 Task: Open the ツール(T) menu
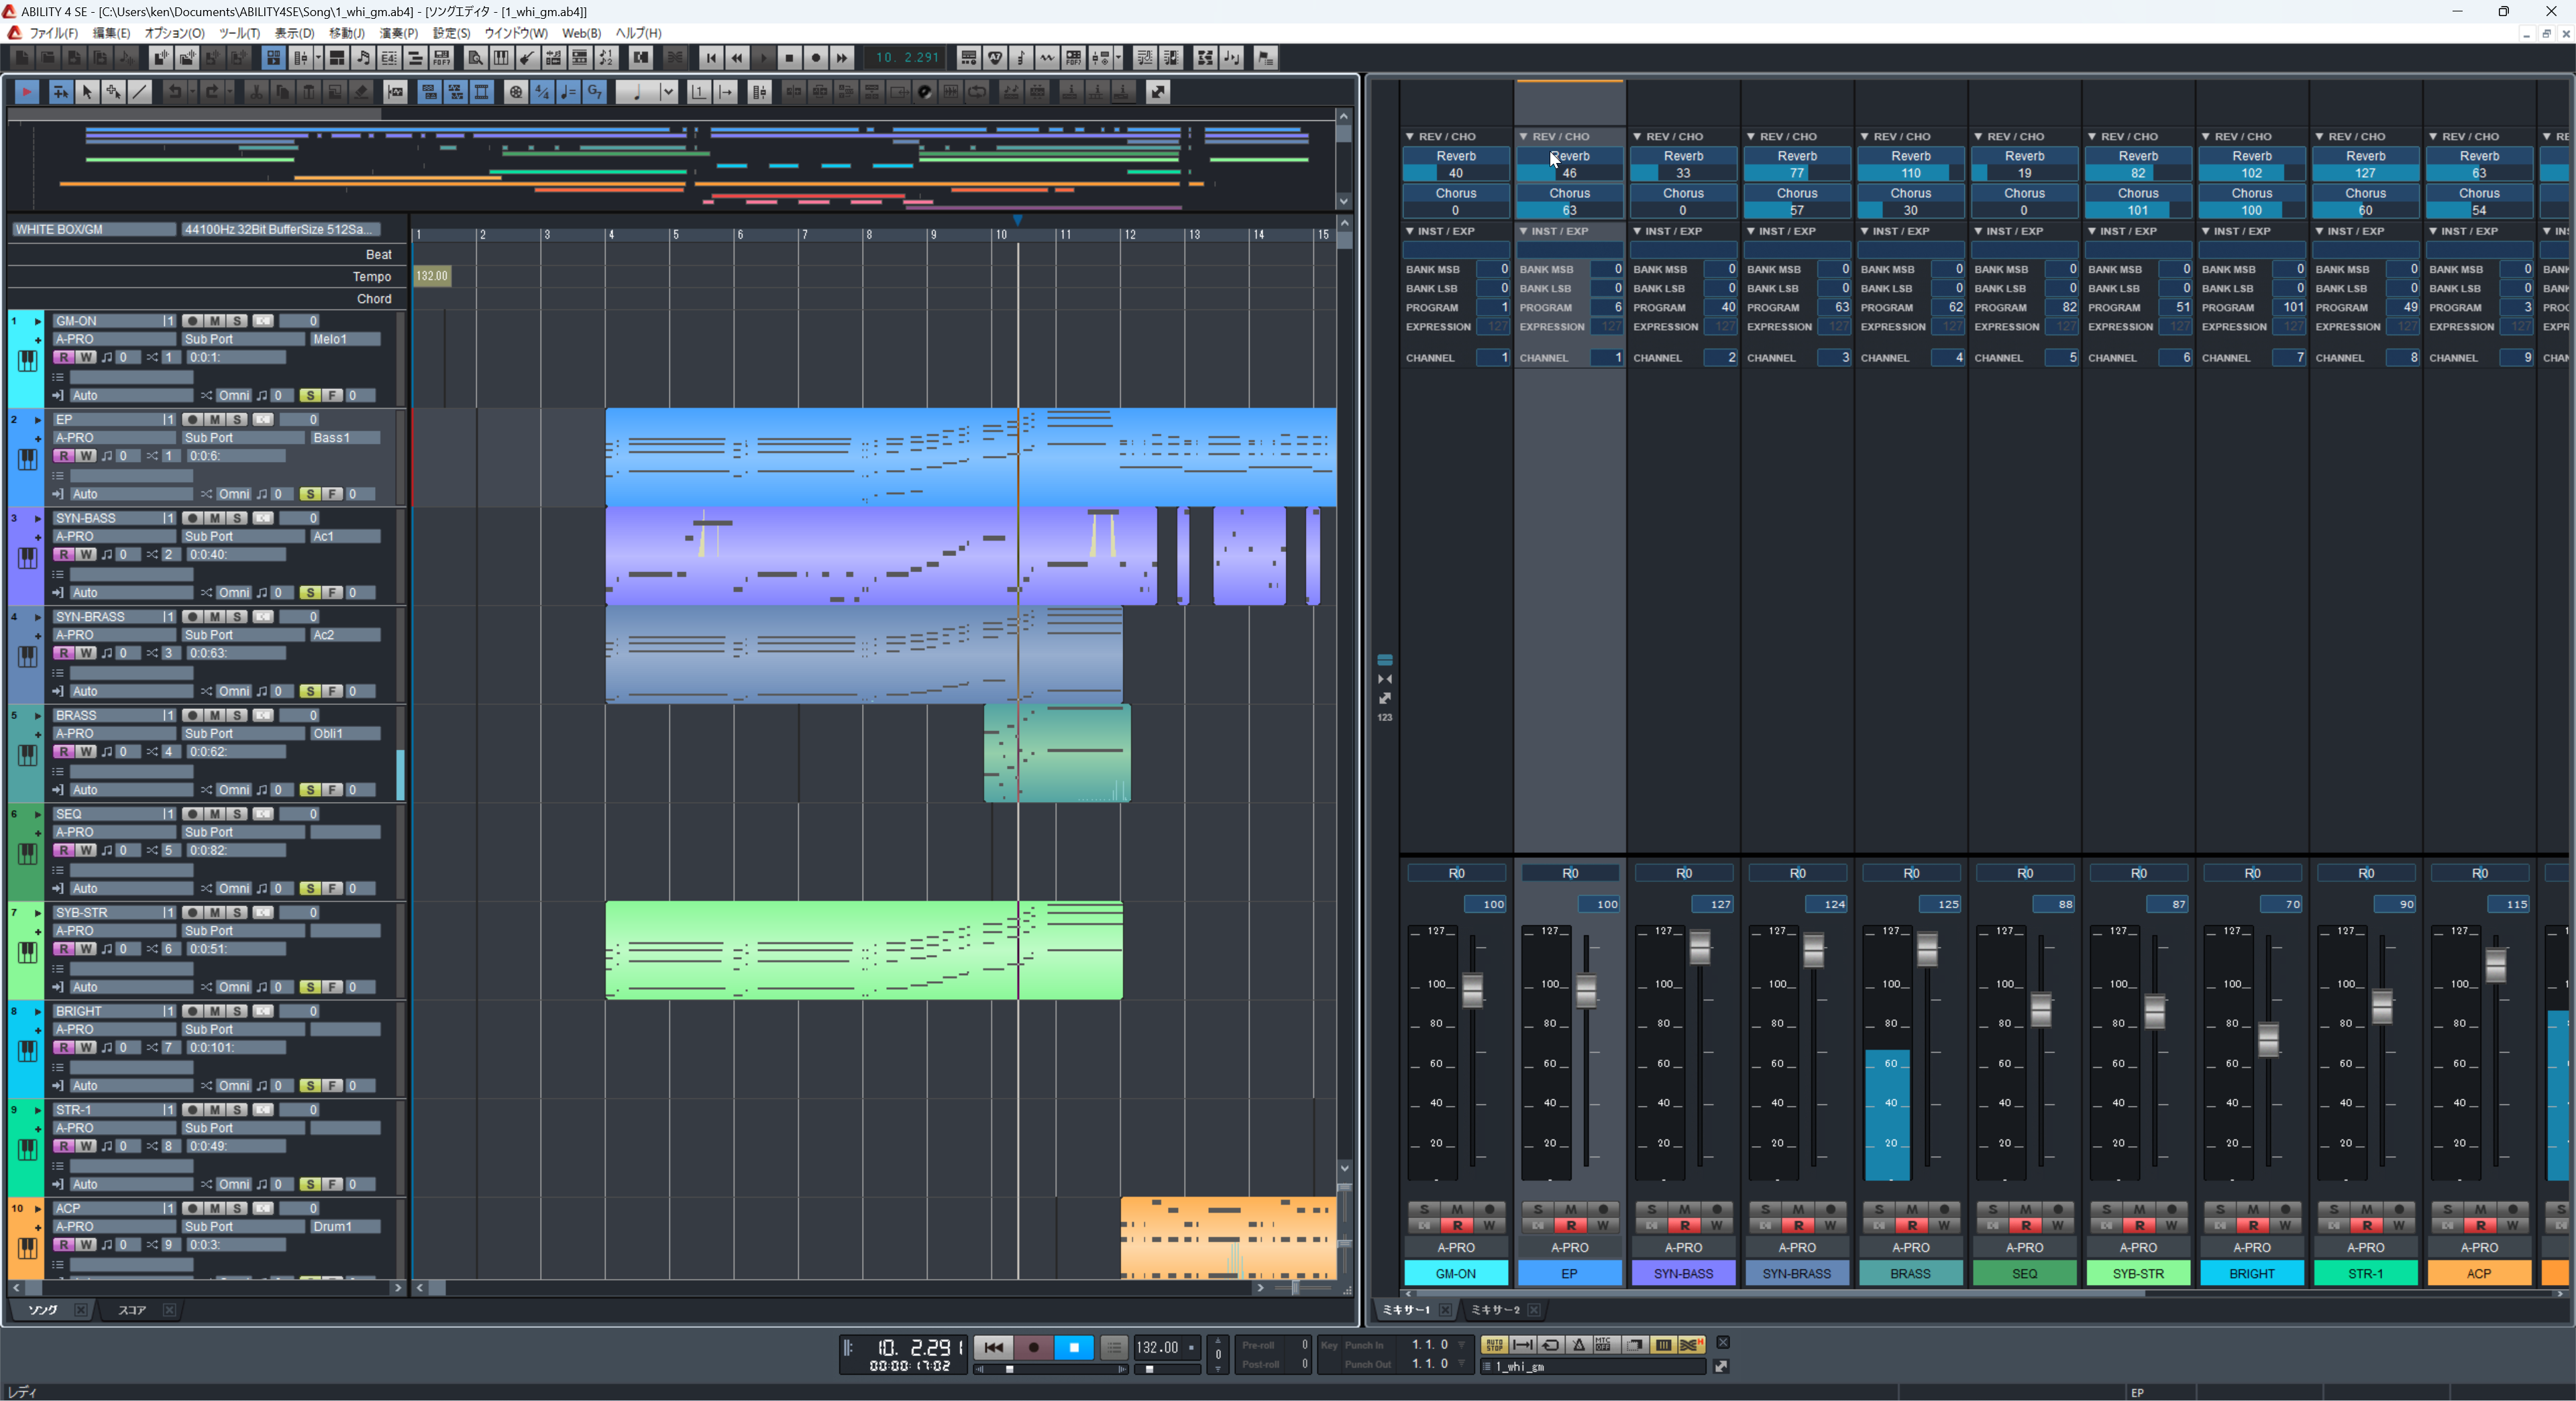click(x=239, y=33)
